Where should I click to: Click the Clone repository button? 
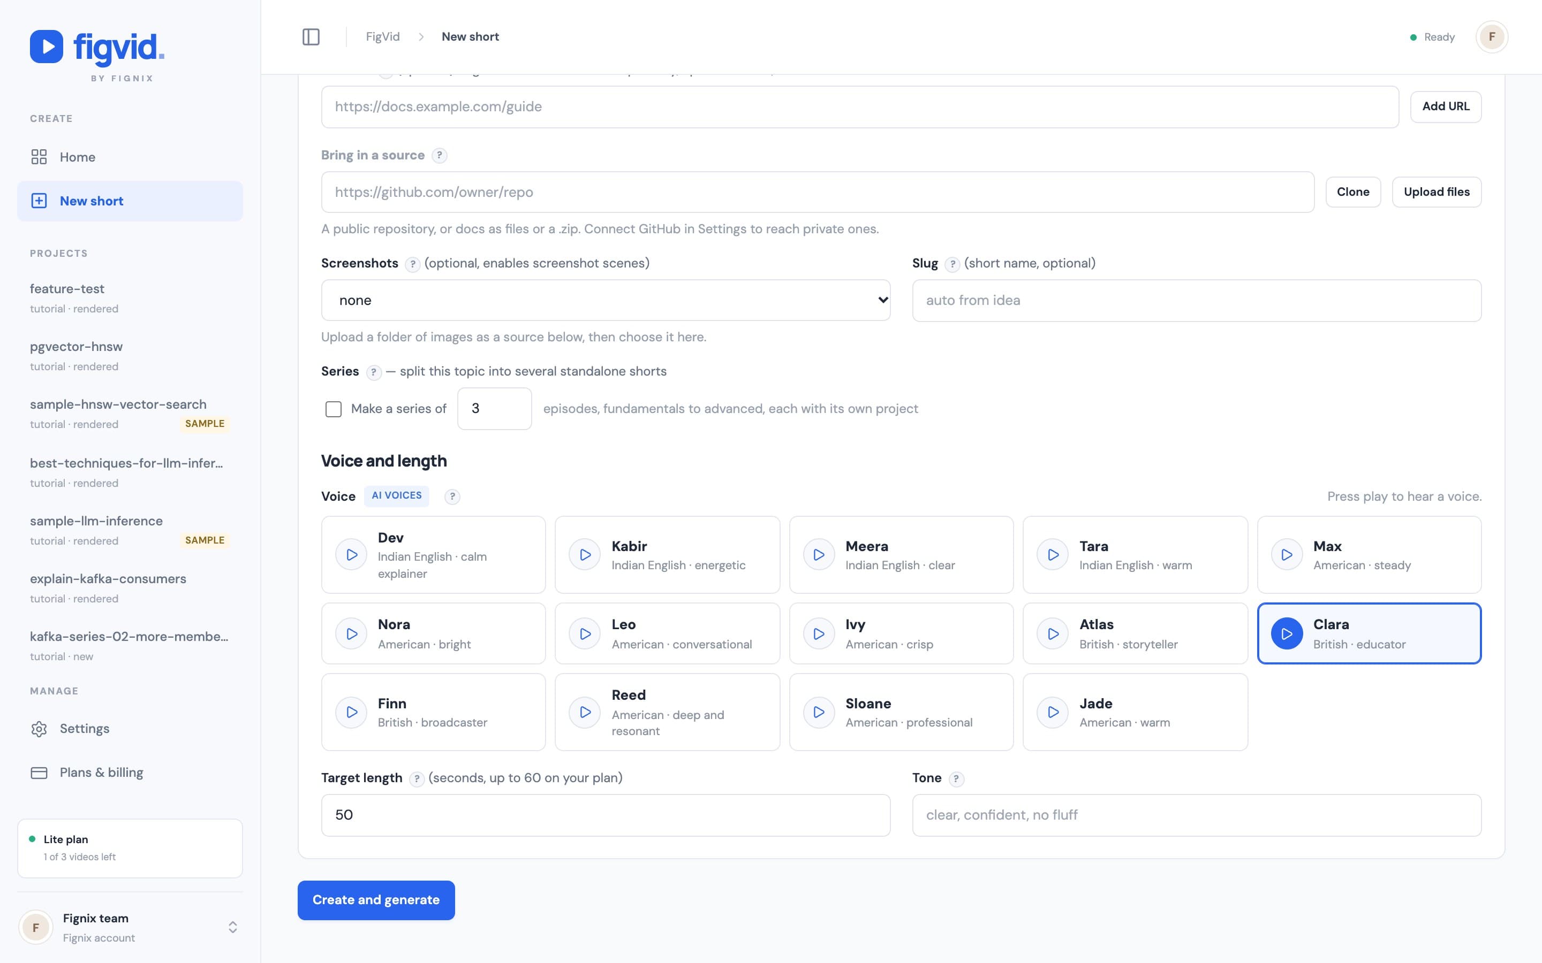point(1353,192)
